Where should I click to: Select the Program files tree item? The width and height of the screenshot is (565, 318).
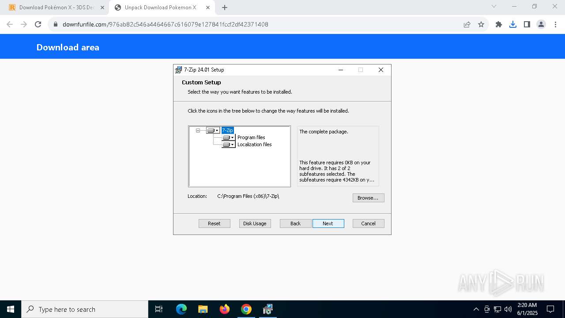pos(251,137)
